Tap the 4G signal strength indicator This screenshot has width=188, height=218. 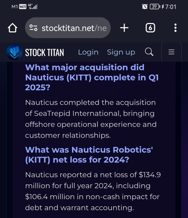pos(33,6)
